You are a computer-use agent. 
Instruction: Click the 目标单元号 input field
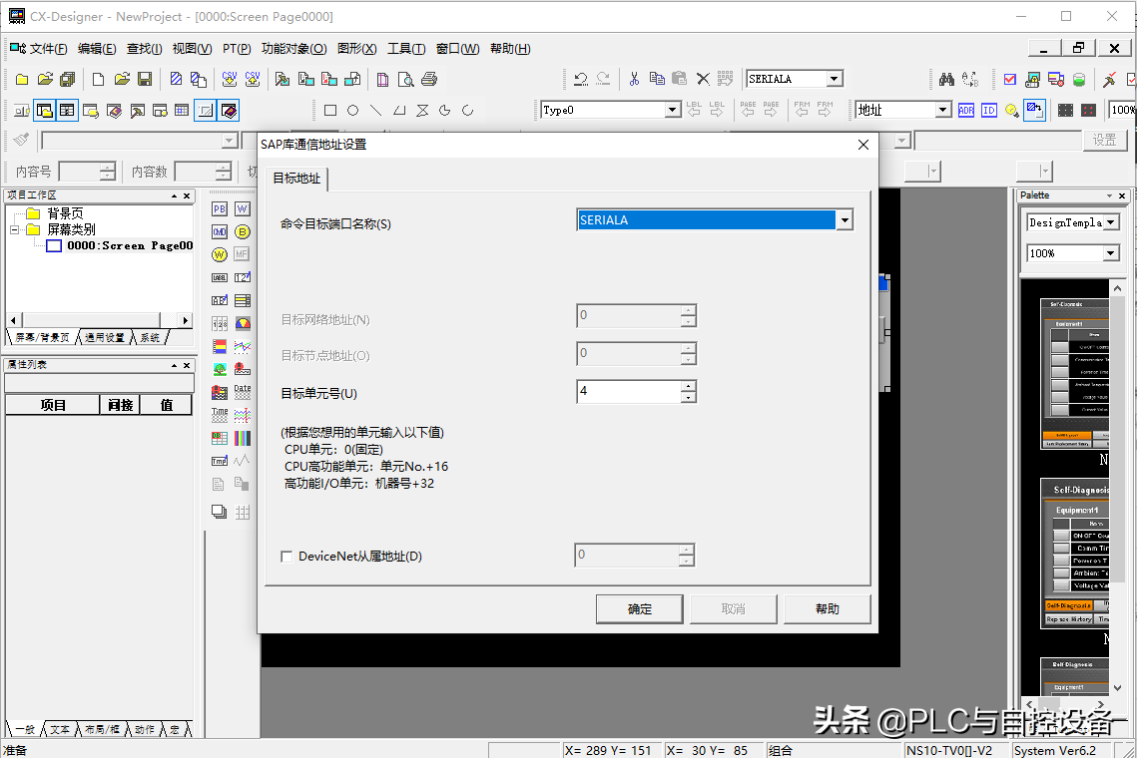click(x=629, y=391)
